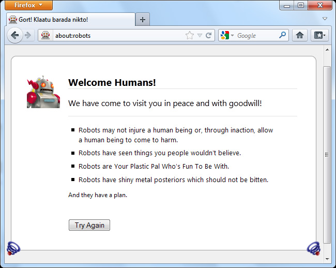Open the list all tabs dropdown arrow
Screen dimensions: 336x268
coord(325,19)
